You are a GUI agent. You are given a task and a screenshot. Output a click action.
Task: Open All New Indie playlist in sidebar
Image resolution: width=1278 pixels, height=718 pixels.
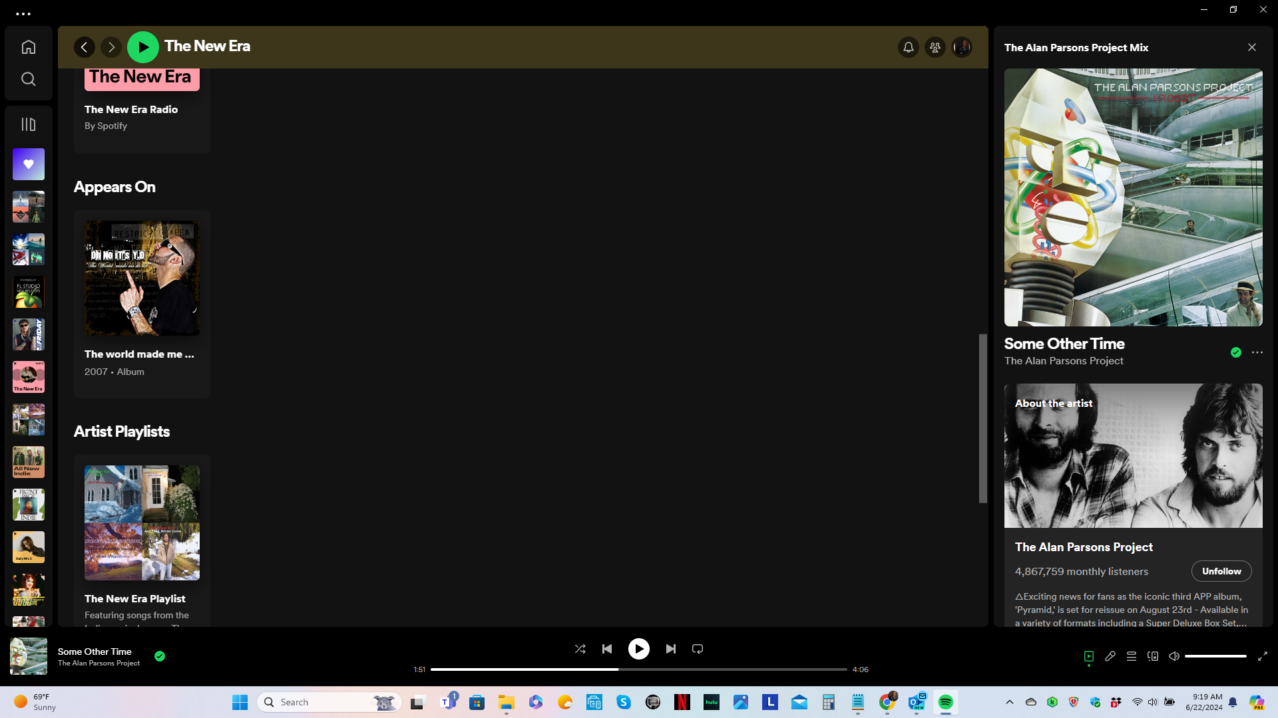pos(29,462)
